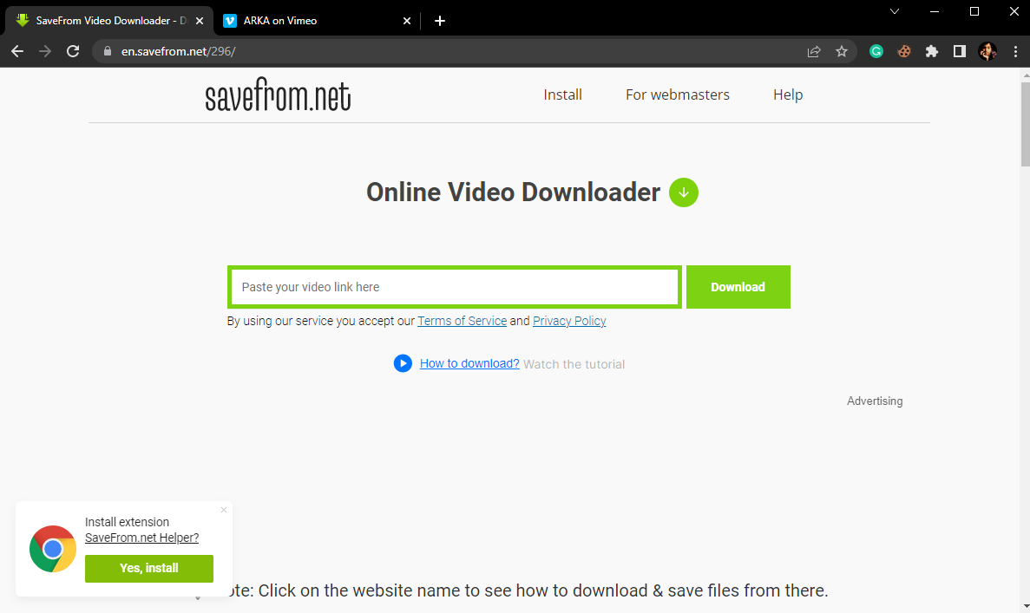Click the green Download button
Screen dimensions: 1030x613
click(738, 287)
